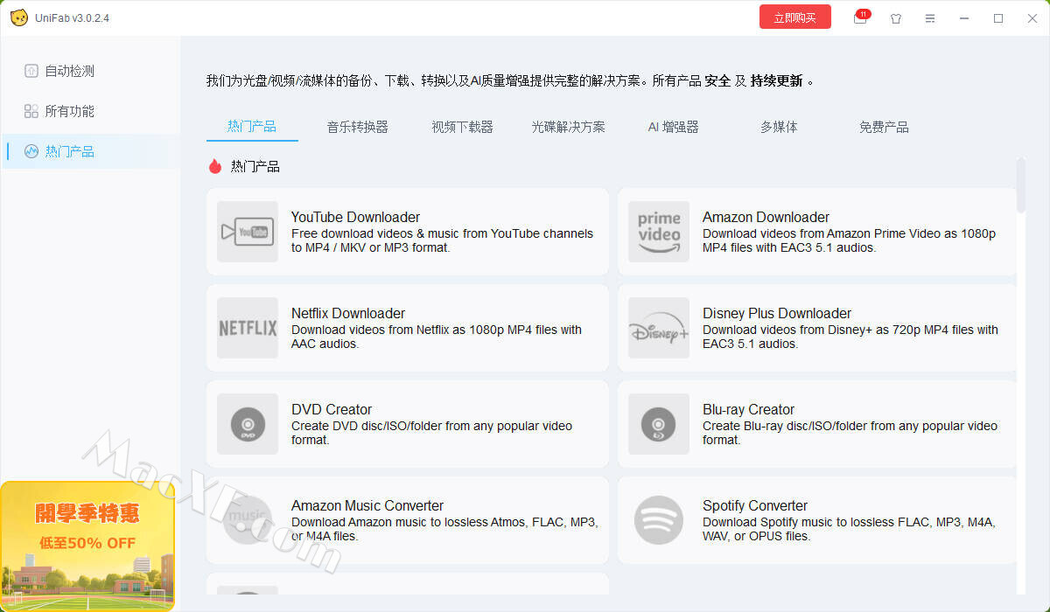Open the Amazon Downloader title
The image size is (1050, 612).
(x=766, y=217)
